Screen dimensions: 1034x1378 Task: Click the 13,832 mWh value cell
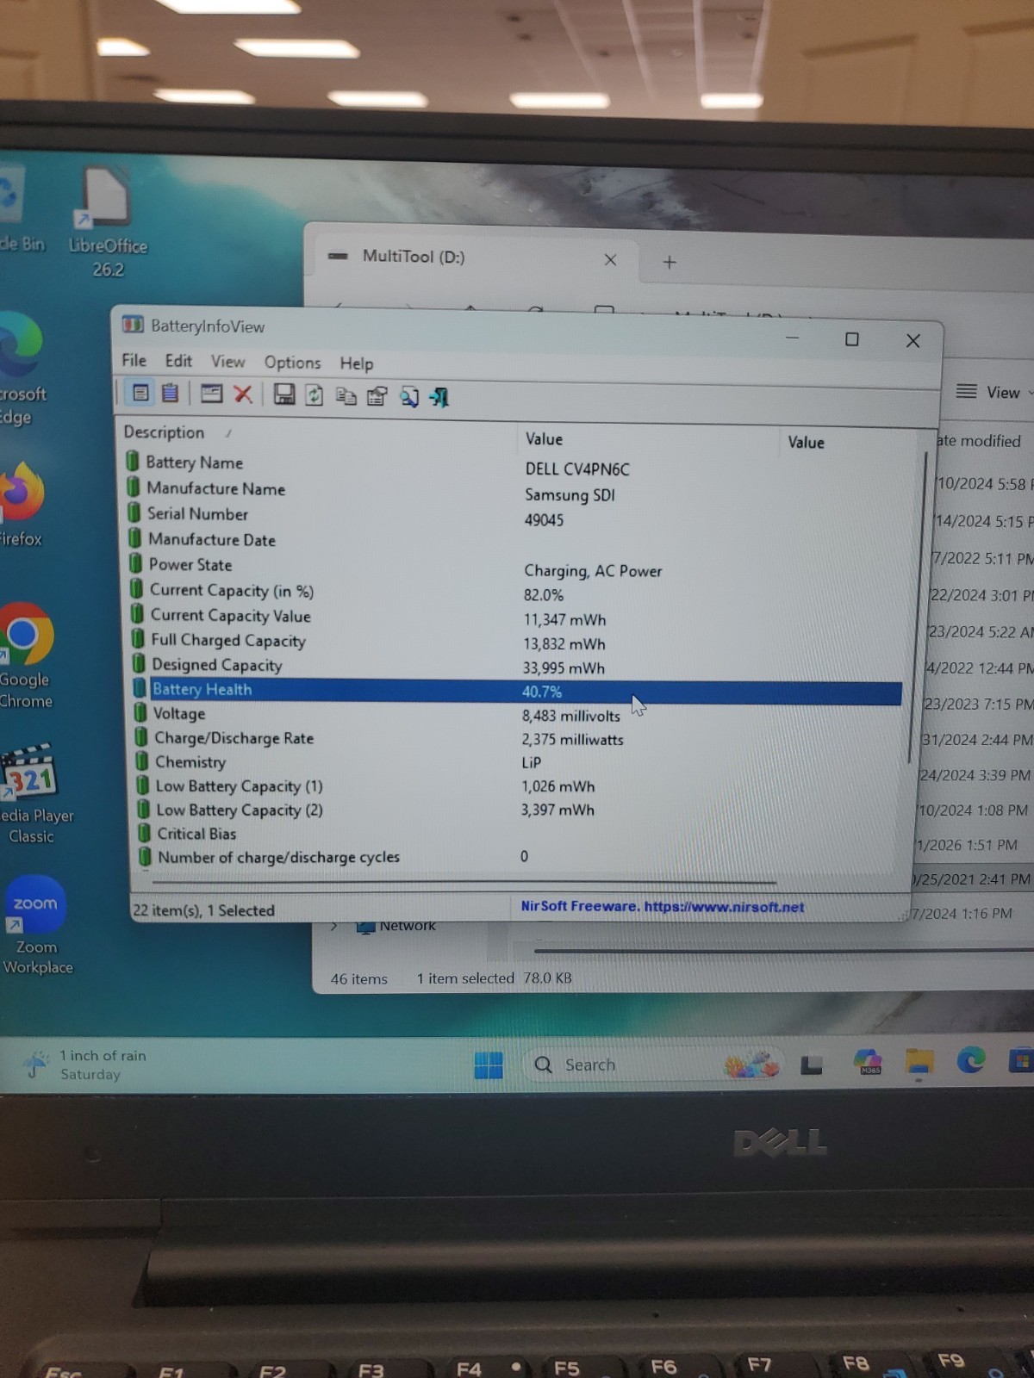[564, 644]
